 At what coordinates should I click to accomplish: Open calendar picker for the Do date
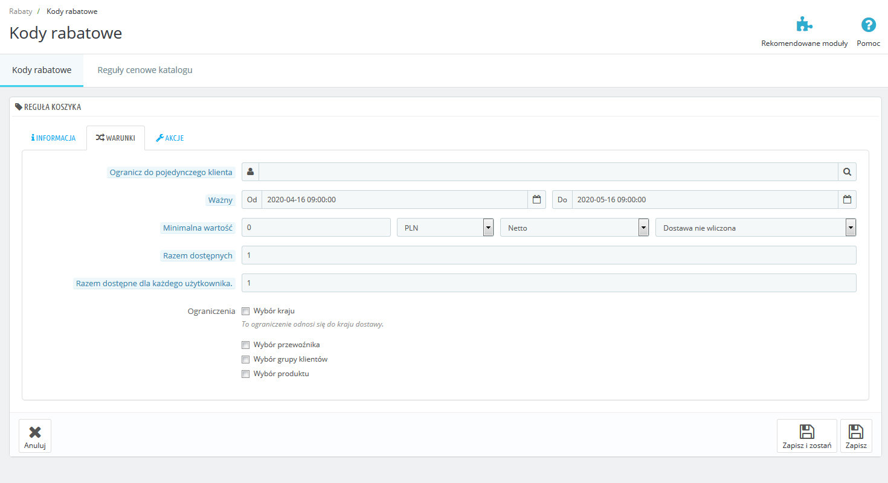pos(847,200)
